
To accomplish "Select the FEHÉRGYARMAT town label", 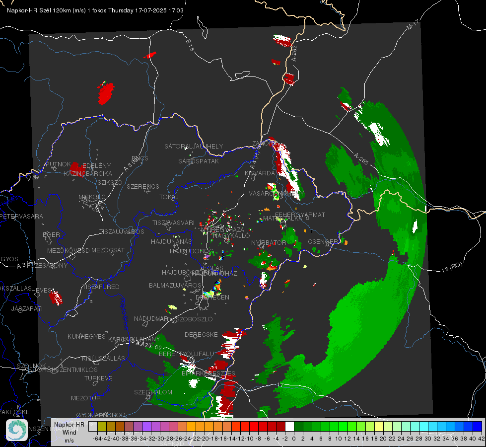I will [300, 215].
